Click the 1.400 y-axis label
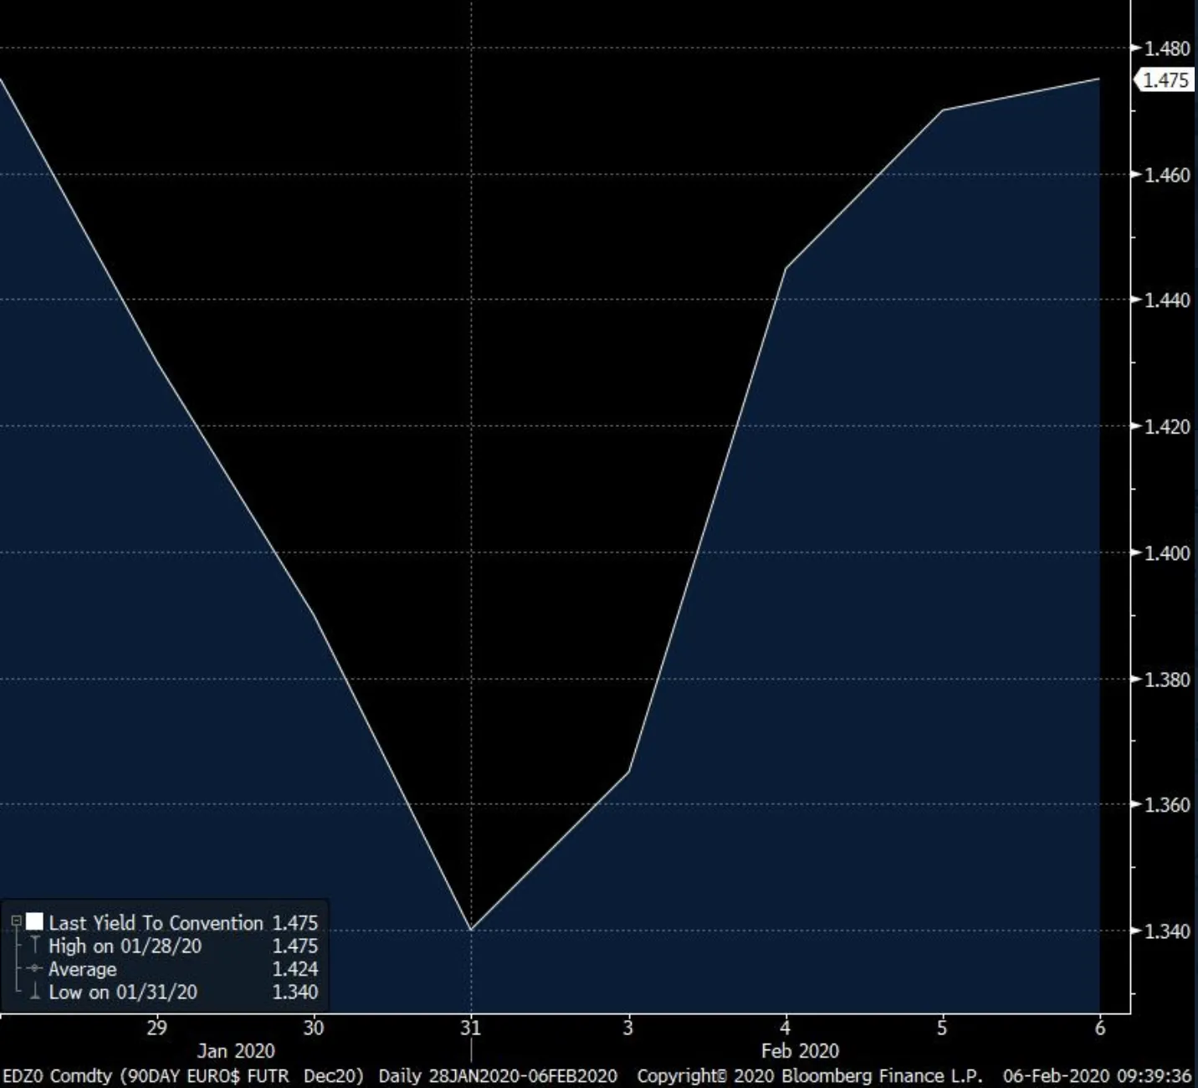Image resolution: width=1198 pixels, height=1088 pixels. [1167, 553]
